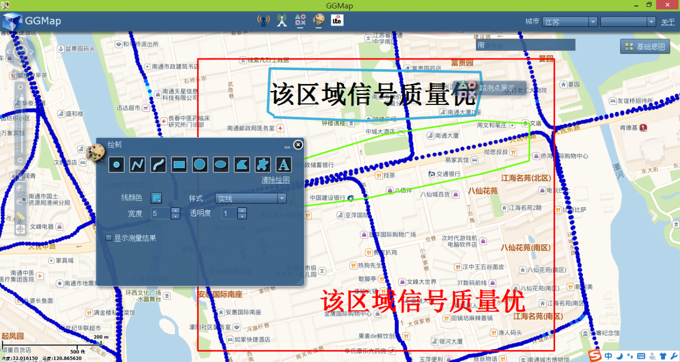Select the polygon drawing tool
The image size is (680, 362).
pyautogui.click(x=242, y=164)
